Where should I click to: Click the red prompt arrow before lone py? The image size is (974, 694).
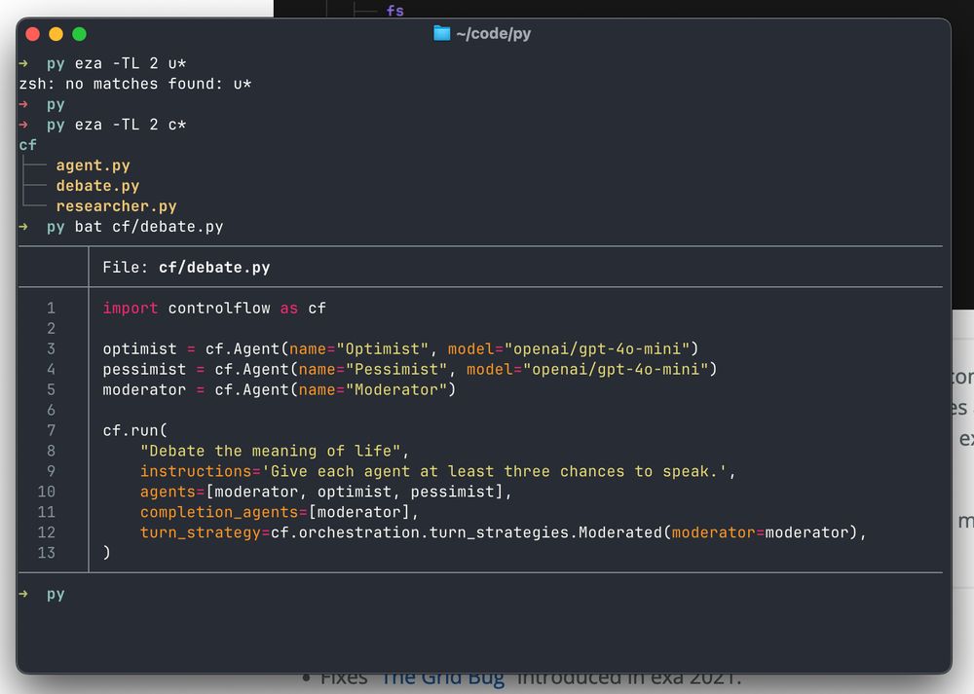[x=23, y=104]
